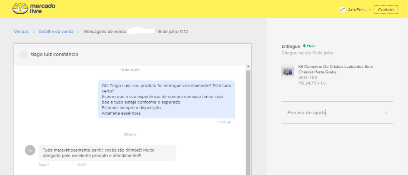Click the FULL lightning badge icon
This screenshot has width=408, height=175.
[x=309, y=46]
